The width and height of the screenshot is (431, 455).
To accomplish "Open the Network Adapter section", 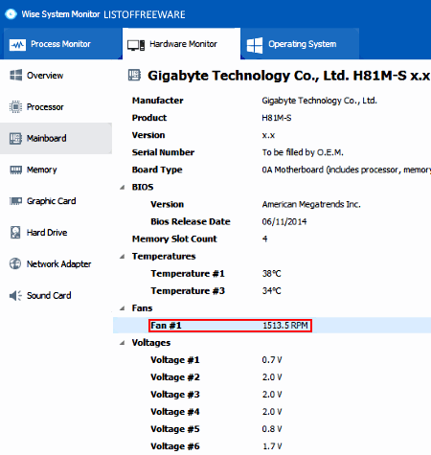I will (x=56, y=263).
